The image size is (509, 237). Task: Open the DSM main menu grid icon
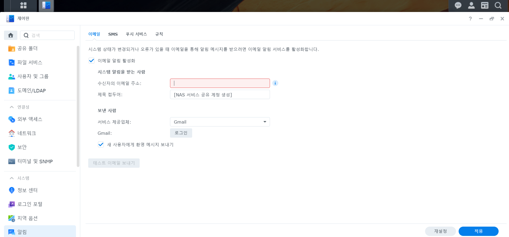pyautogui.click(x=23, y=5)
